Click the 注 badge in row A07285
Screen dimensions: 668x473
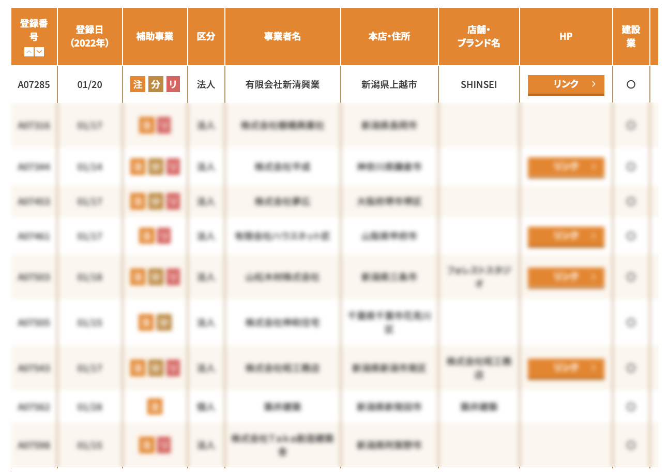(x=138, y=84)
